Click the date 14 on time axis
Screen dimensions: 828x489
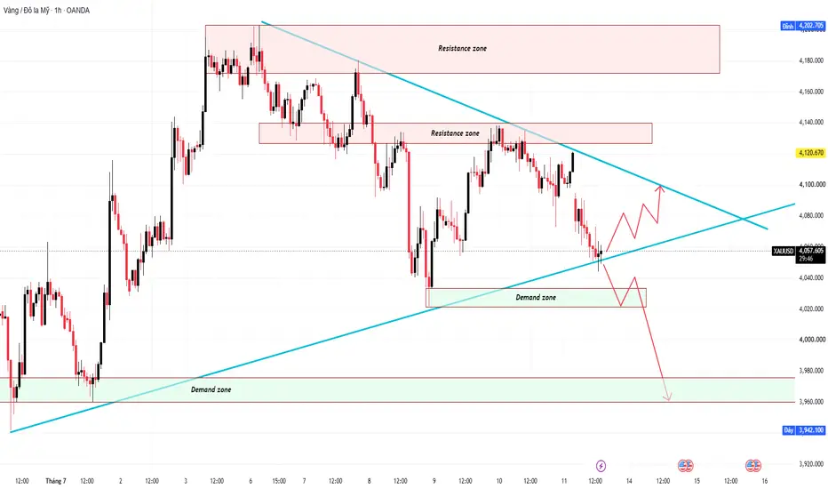pyautogui.click(x=629, y=481)
